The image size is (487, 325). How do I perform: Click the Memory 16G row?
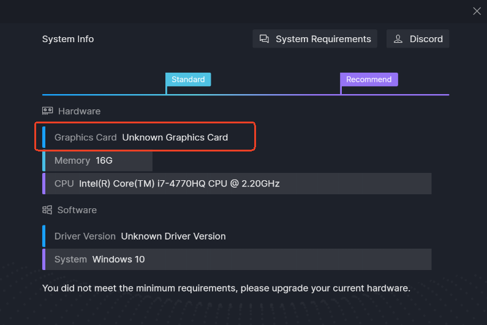97,161
